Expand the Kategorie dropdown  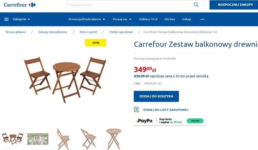click(21, 19)
